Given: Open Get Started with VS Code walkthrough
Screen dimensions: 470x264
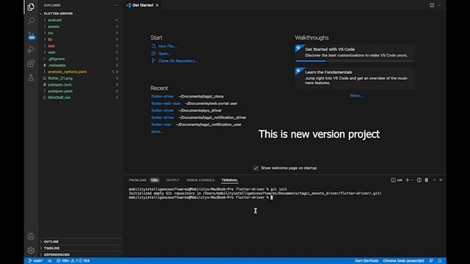Looking at the screenshot, I should 355,53.
